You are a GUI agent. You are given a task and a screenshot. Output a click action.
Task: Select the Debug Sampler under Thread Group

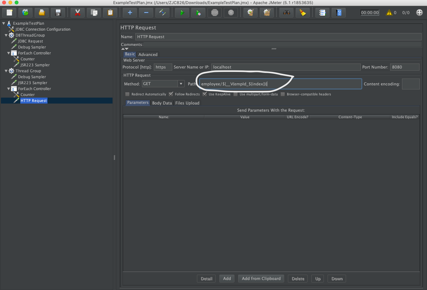click(32, 77)
